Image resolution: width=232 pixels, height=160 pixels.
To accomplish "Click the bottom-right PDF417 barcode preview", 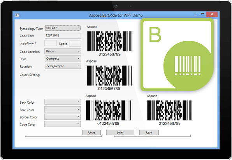I will click(x=170, y=110).
